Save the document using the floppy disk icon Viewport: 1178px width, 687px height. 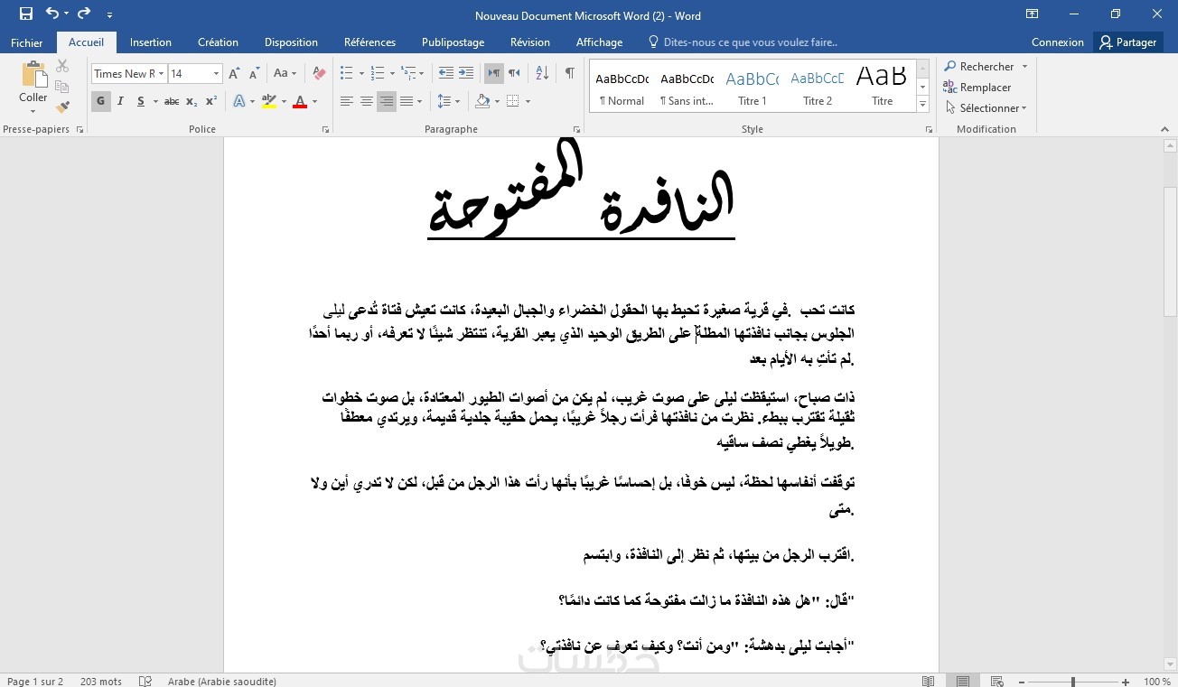25,14
